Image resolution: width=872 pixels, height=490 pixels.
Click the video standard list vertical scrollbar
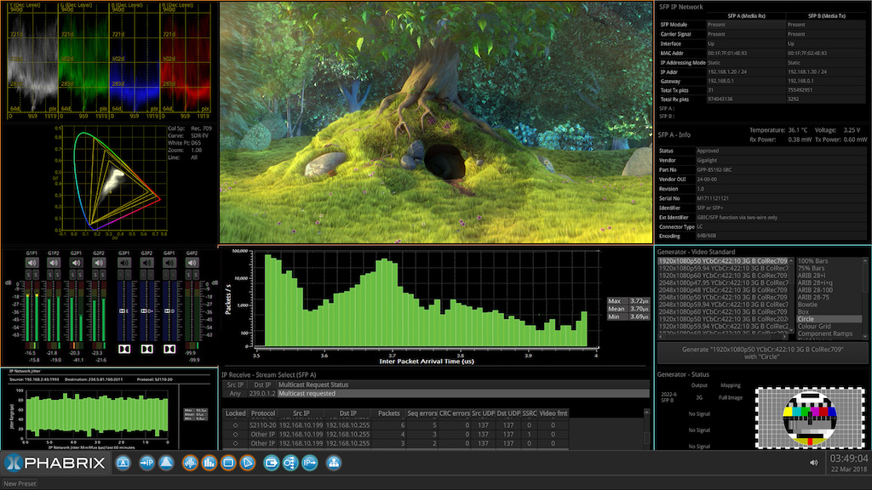[791, 295]
